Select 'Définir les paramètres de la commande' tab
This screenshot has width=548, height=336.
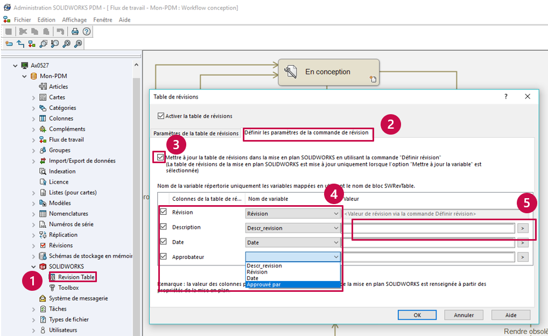coord(306,132)
